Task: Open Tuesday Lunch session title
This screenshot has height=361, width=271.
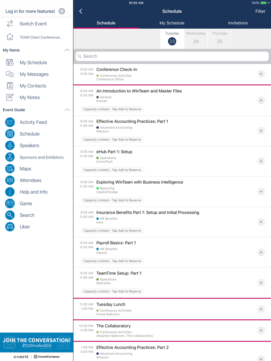Action: (111, 304)
